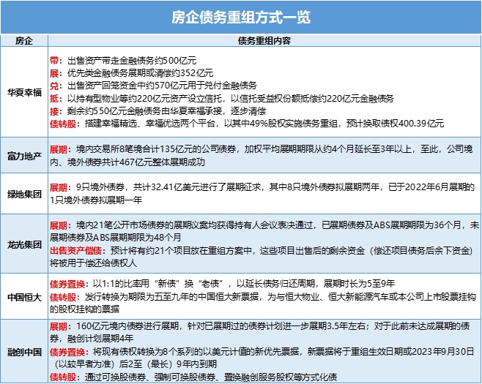This screenshot has height=384, width=482.
Task: Click the 华夏幸福 company cell
Action: click(24, 92)
